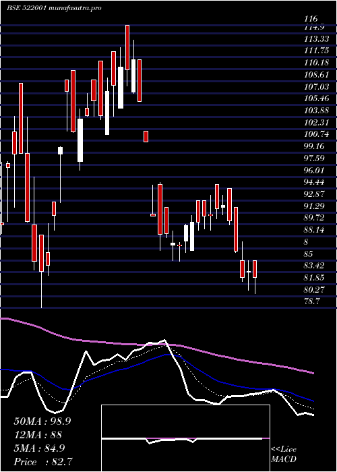This screenshot has width=337, height=472.
Task: Select the 5MA : 84.9 readout
Action: [39, 448]
